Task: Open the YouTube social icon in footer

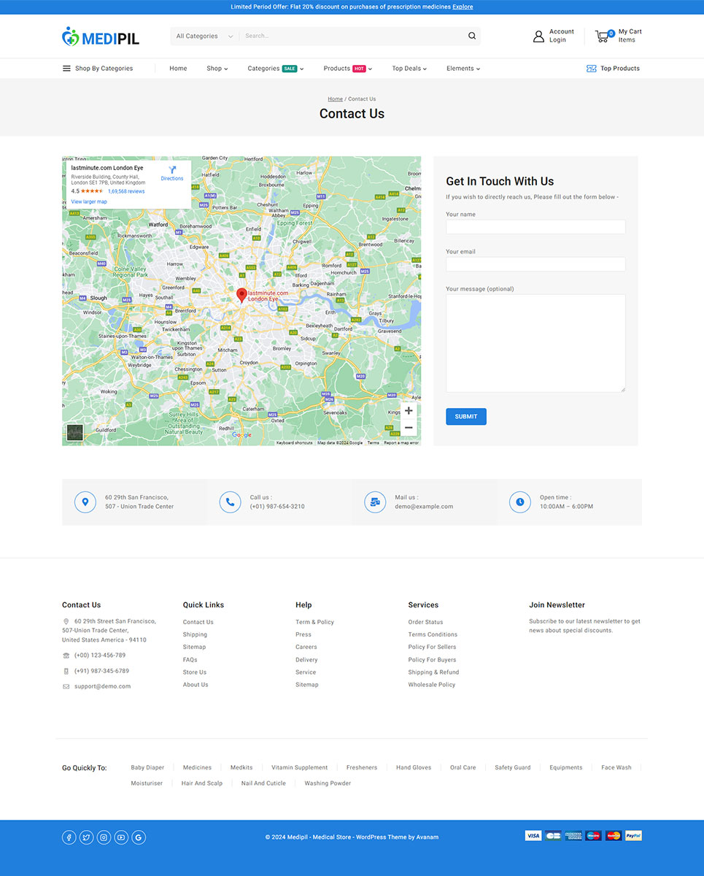Action: tap(121, 837)
